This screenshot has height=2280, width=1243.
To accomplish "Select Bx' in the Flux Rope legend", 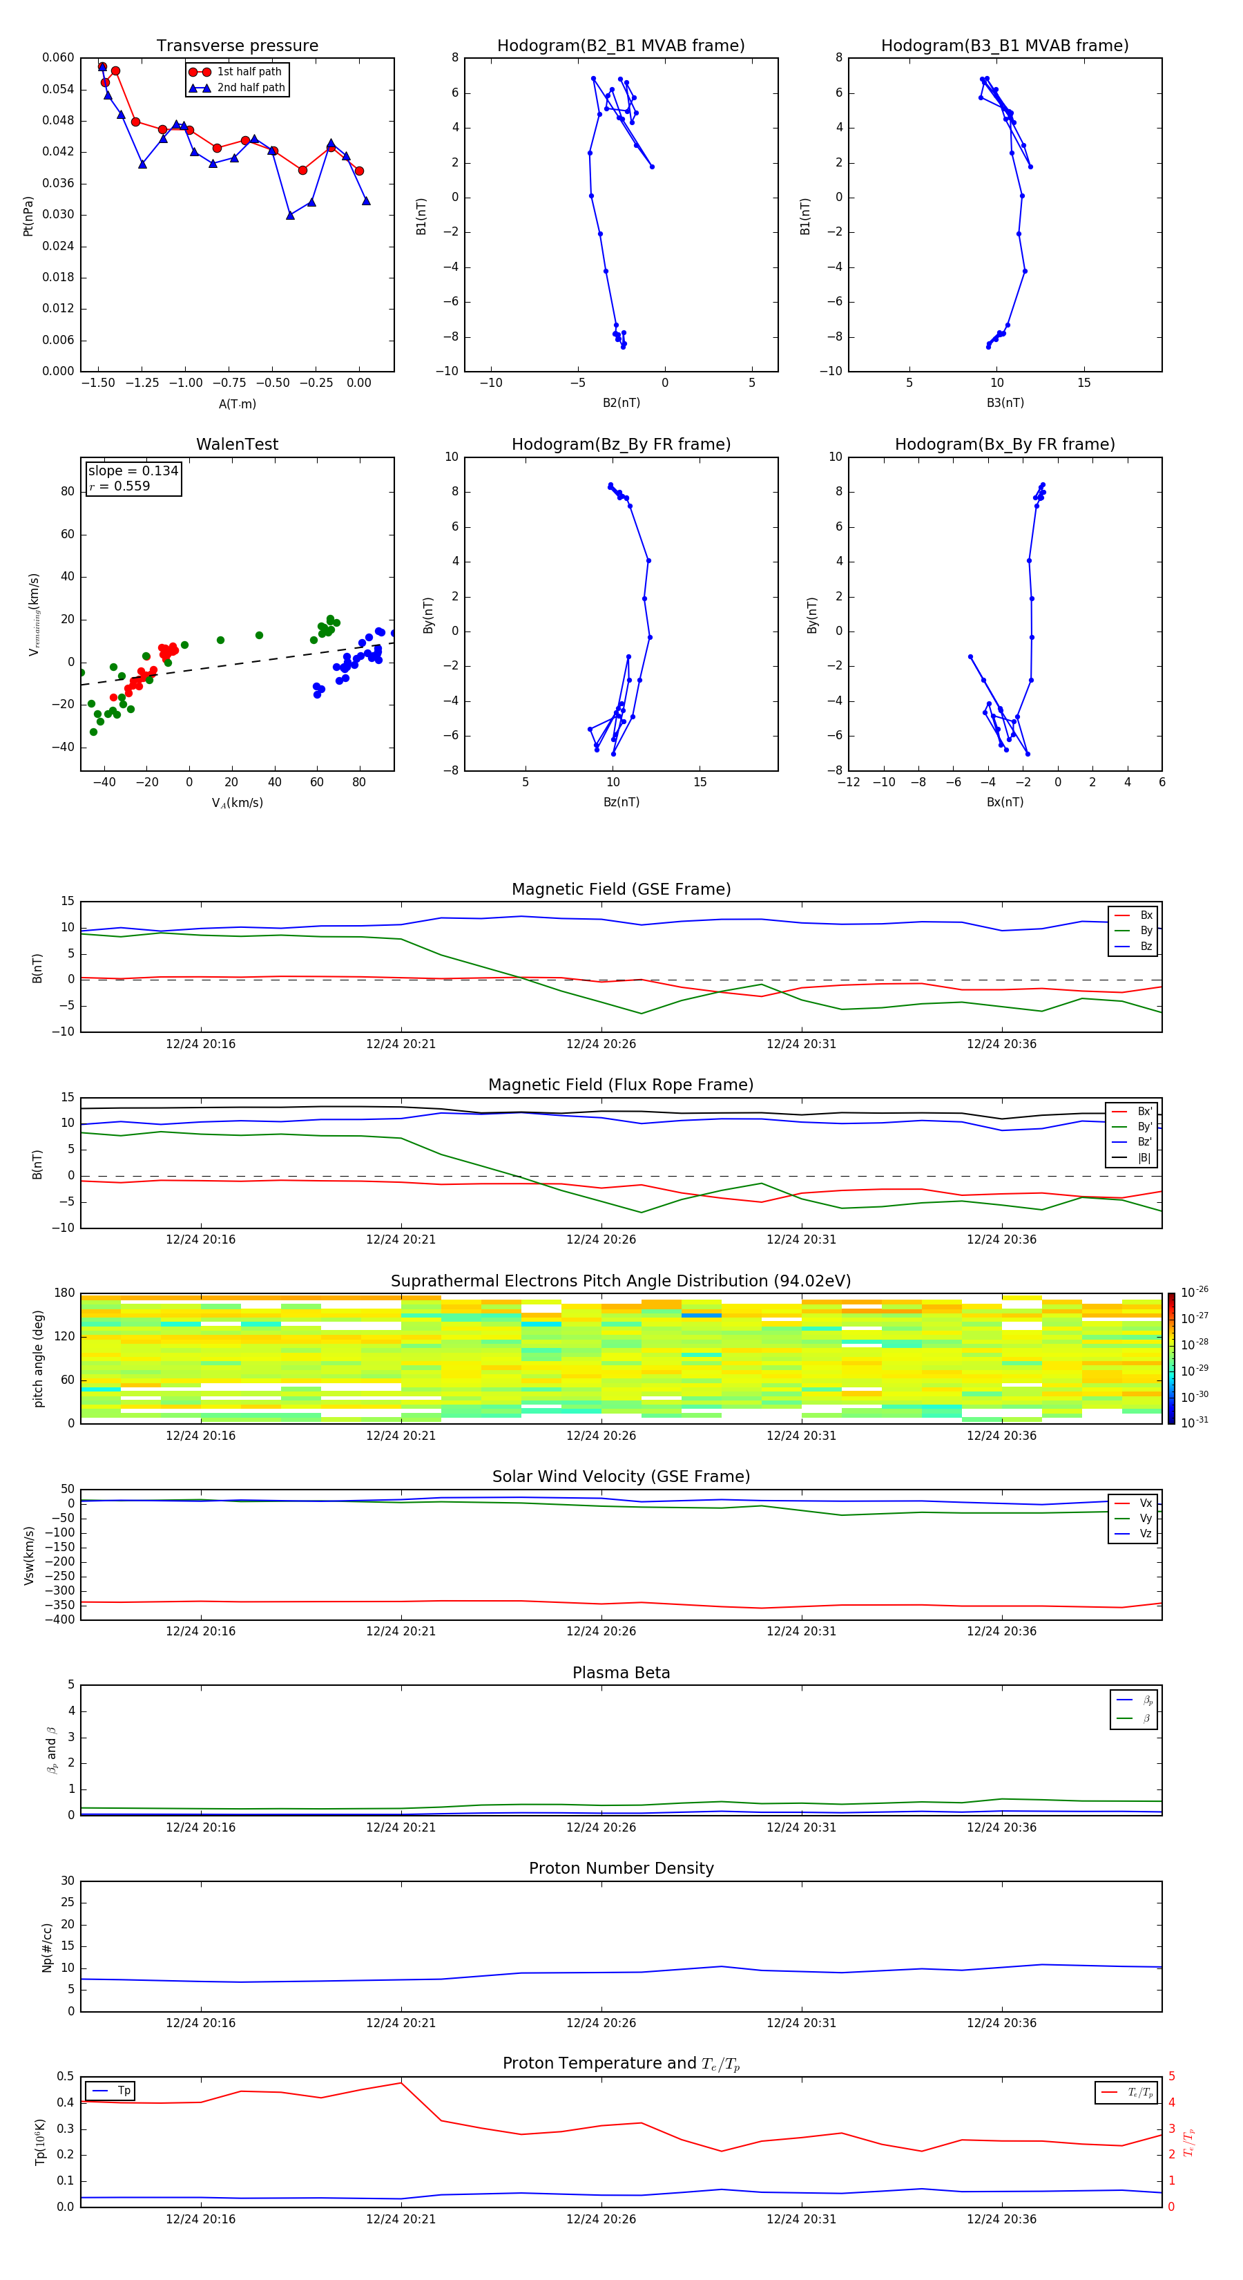I will click(1133, 1112).
